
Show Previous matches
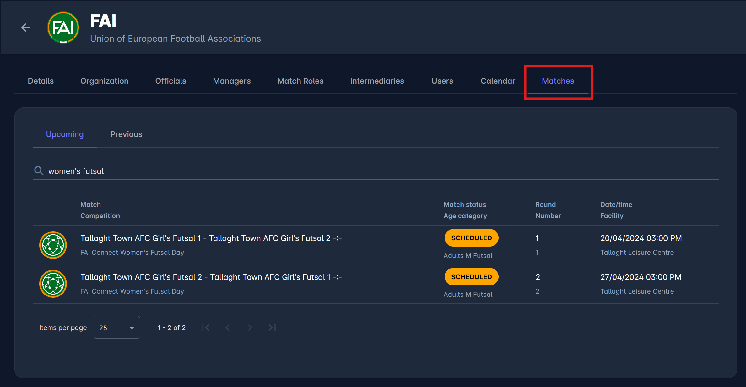click(127, 134)
